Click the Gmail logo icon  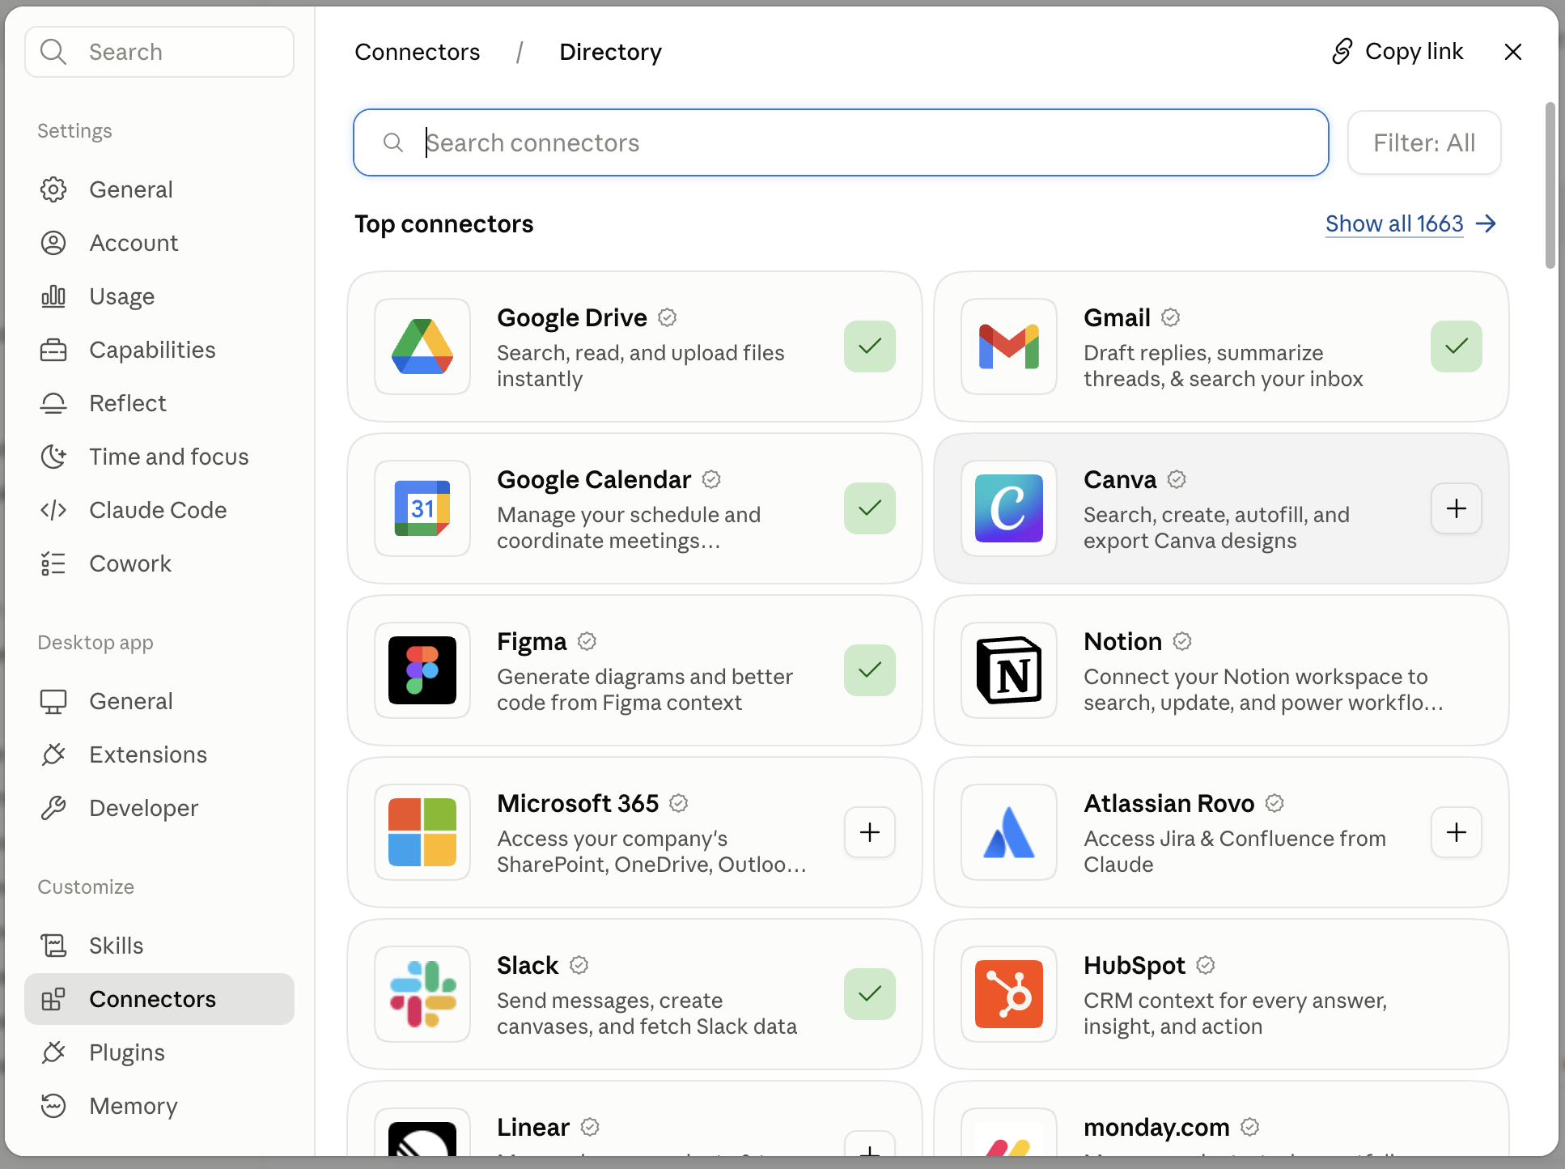(x=1009, y=346)
